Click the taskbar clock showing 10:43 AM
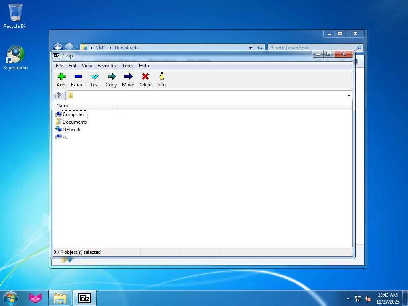This screenshot has height=306, width=408. pos(387,298)
